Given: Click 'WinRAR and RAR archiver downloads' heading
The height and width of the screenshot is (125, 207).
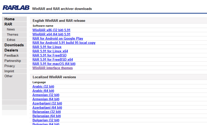Looking at the screenshot, I should pyautogui.click(x=62, y=9).
